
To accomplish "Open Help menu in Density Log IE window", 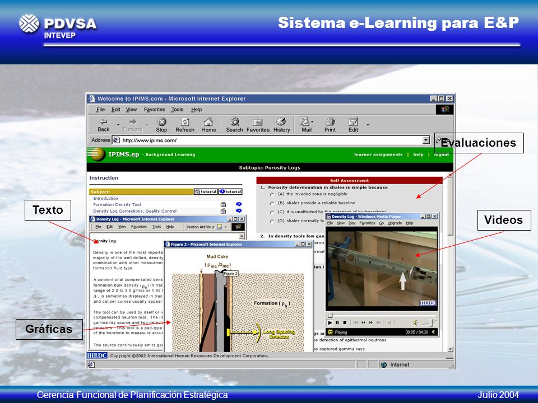I will (x=170, y=227).
